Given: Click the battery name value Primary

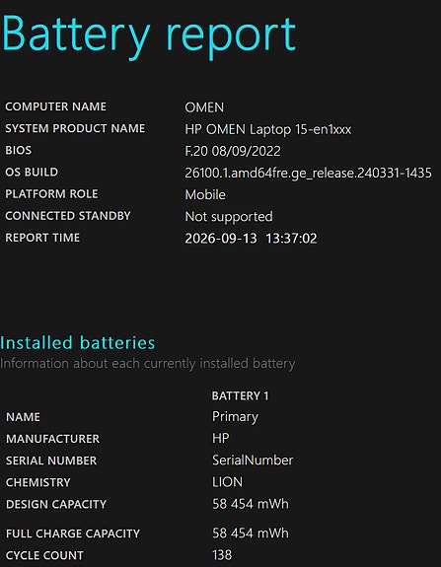Looking at the screenshot, I should 235,417.
